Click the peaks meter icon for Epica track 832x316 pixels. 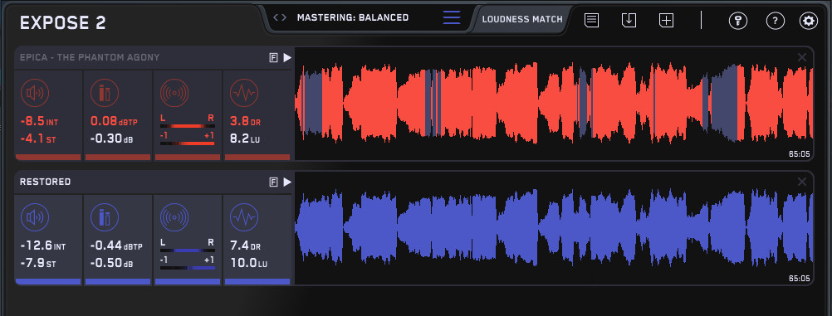(x=105, y=94)
